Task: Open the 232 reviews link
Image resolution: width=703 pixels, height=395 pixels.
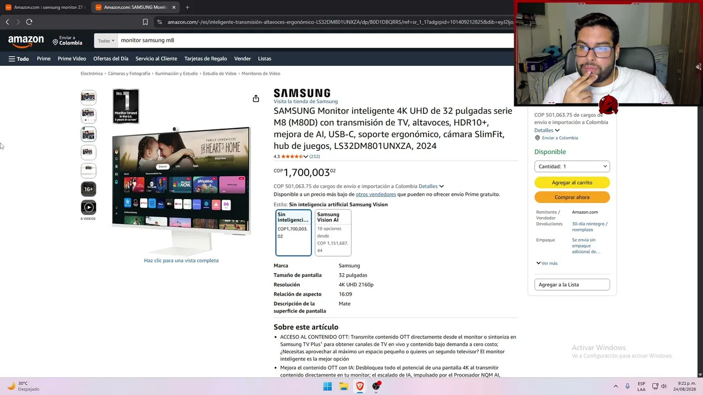Action: [x=315, y=156]
